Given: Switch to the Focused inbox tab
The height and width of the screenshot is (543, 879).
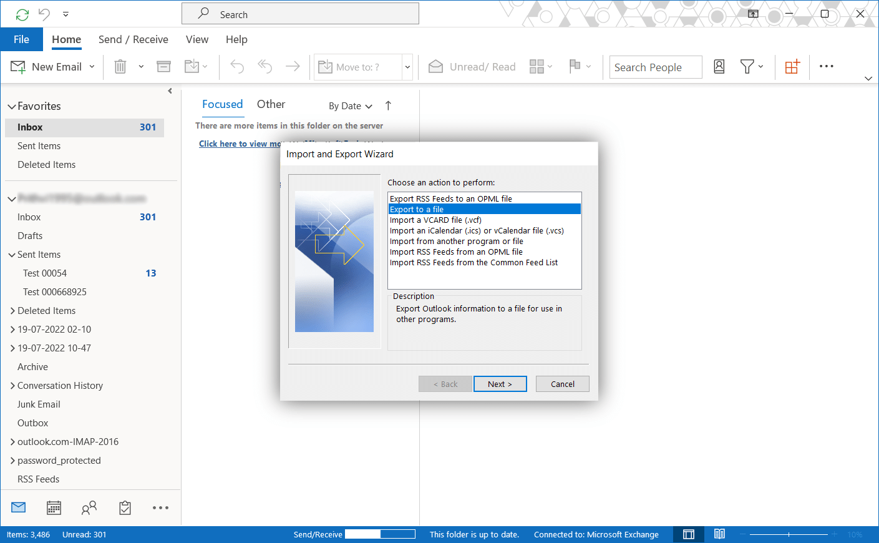Looking at the screenshot, I should [222, 104].
